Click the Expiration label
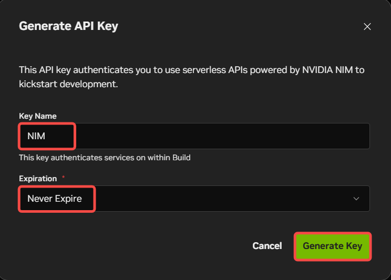 coord(38,179)
